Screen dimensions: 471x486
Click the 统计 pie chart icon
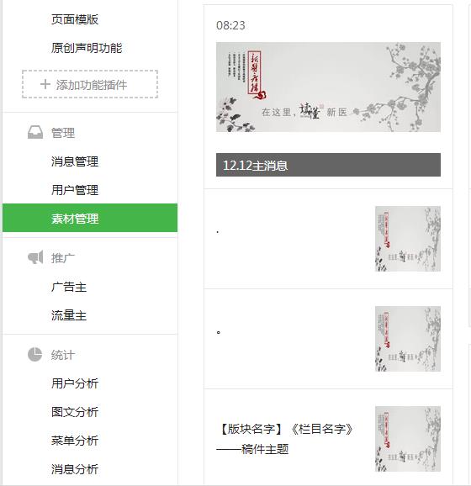[35, 354]
